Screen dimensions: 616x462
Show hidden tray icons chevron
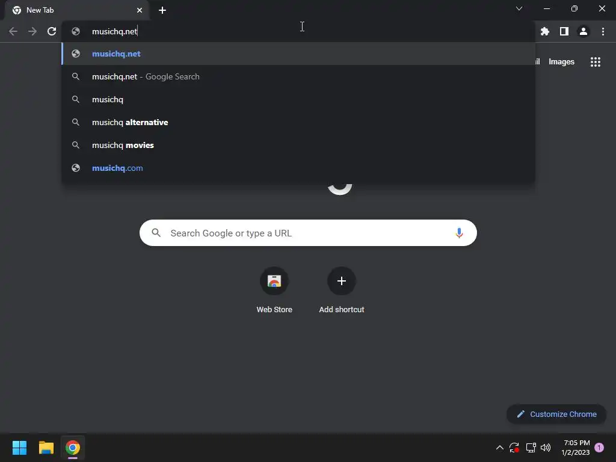[x=500, y=448]
